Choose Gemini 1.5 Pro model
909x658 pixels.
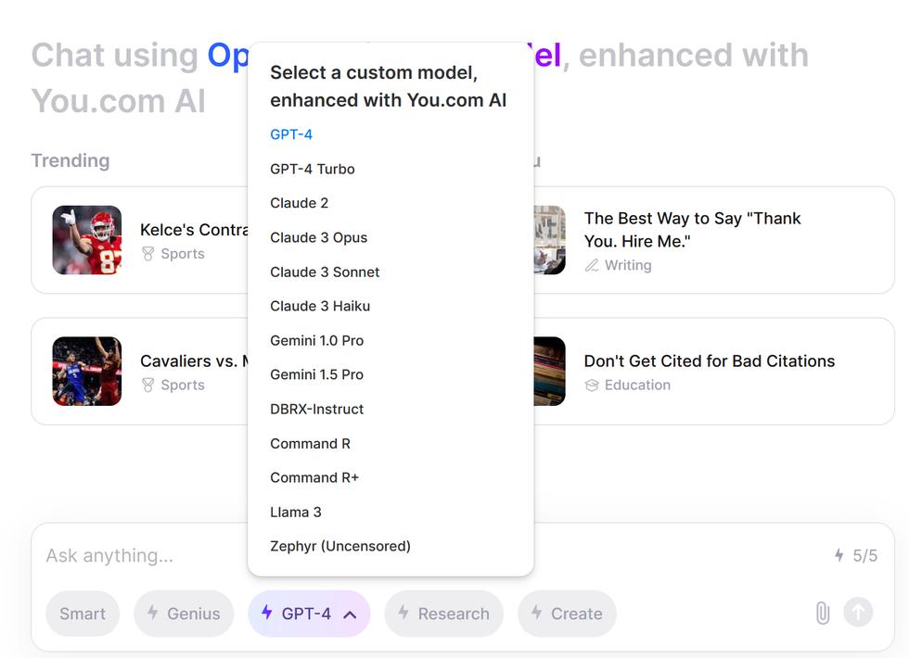(316, 374)
